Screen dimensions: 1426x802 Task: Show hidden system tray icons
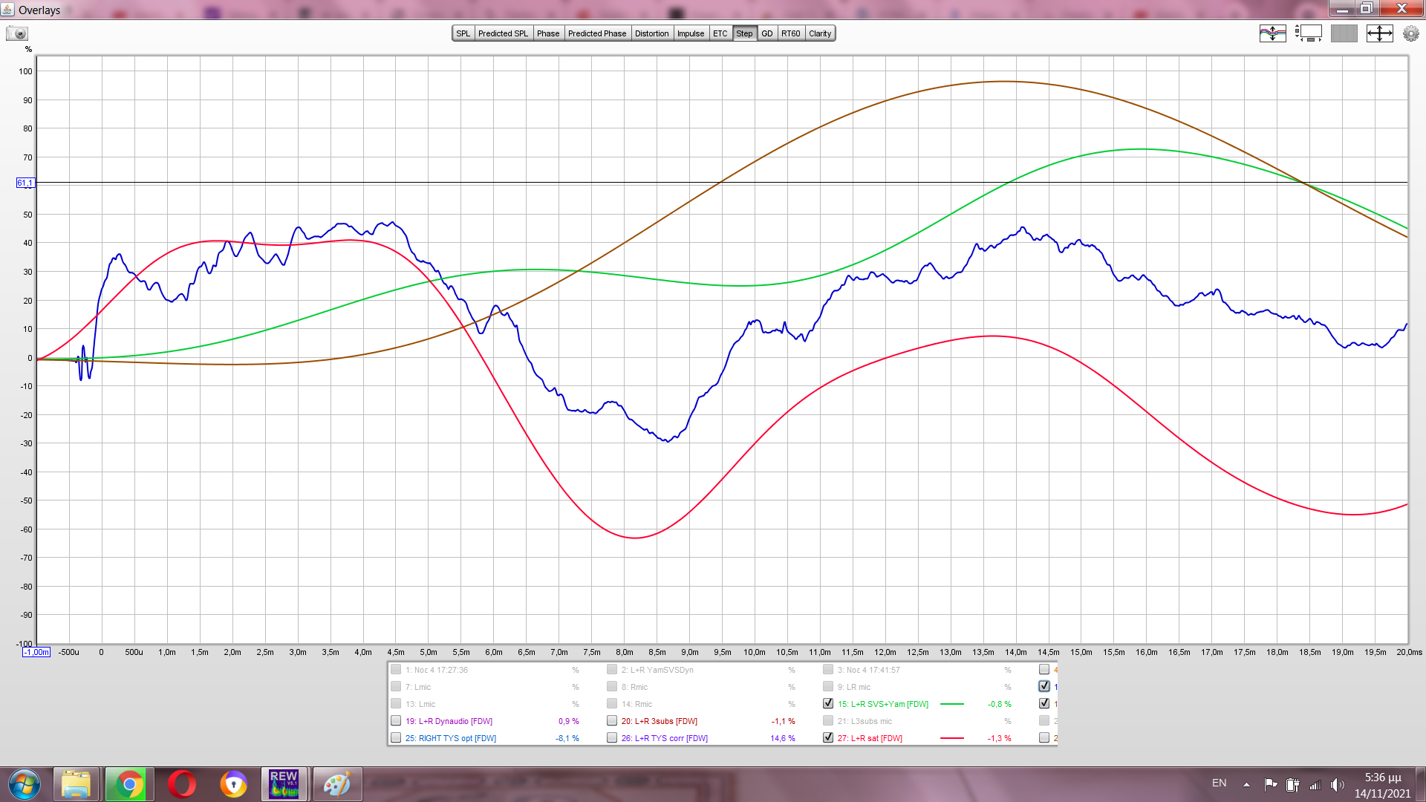pyautogui.click(x=1246, y=784)
